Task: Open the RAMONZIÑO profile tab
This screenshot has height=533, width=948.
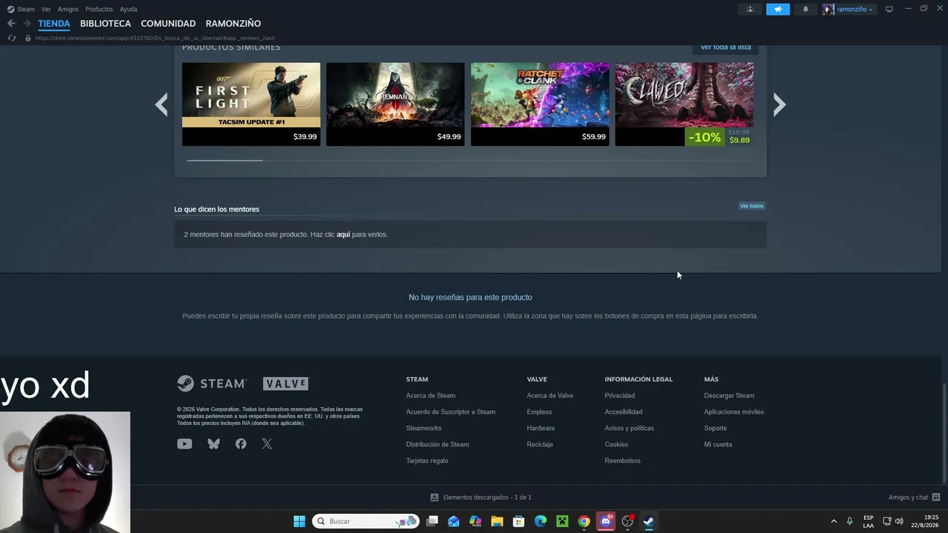Action: [x=233, y=24]
